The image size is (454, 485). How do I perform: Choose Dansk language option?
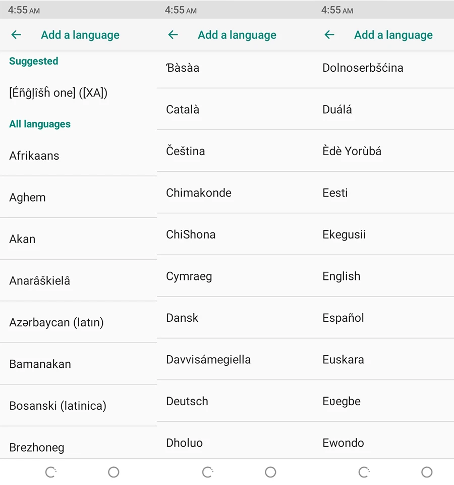coord(306,318)
